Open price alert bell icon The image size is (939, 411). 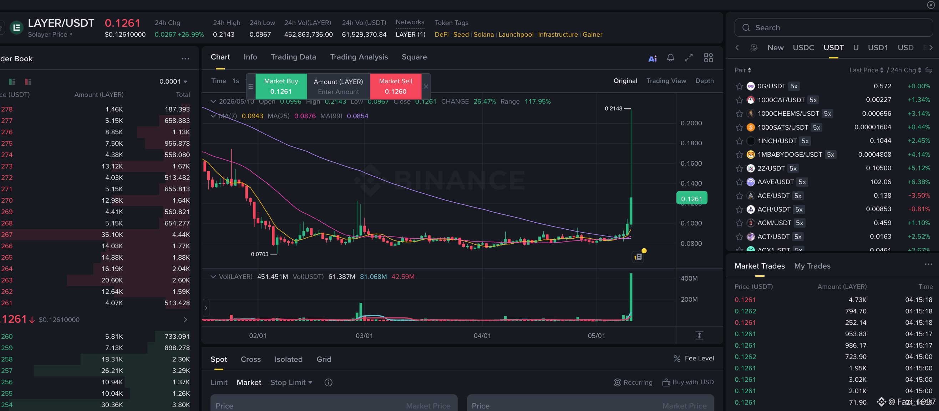coord(670,58)
